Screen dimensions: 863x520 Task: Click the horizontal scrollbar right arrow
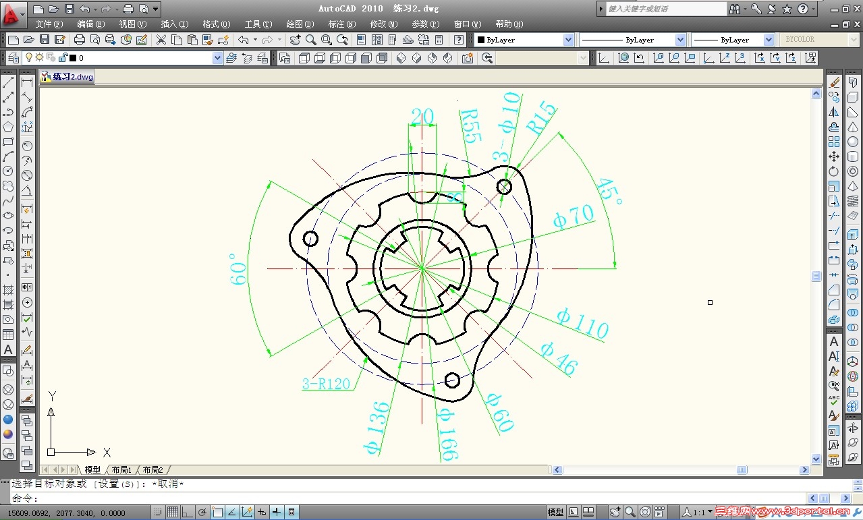tap(805, 470)
